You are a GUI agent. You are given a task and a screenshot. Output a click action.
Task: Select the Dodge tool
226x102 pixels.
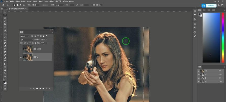[x=5, y=55]
